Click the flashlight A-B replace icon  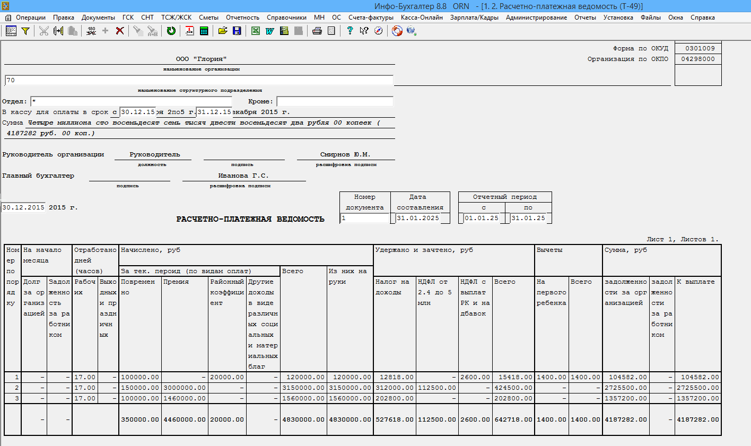coord(152,31)
